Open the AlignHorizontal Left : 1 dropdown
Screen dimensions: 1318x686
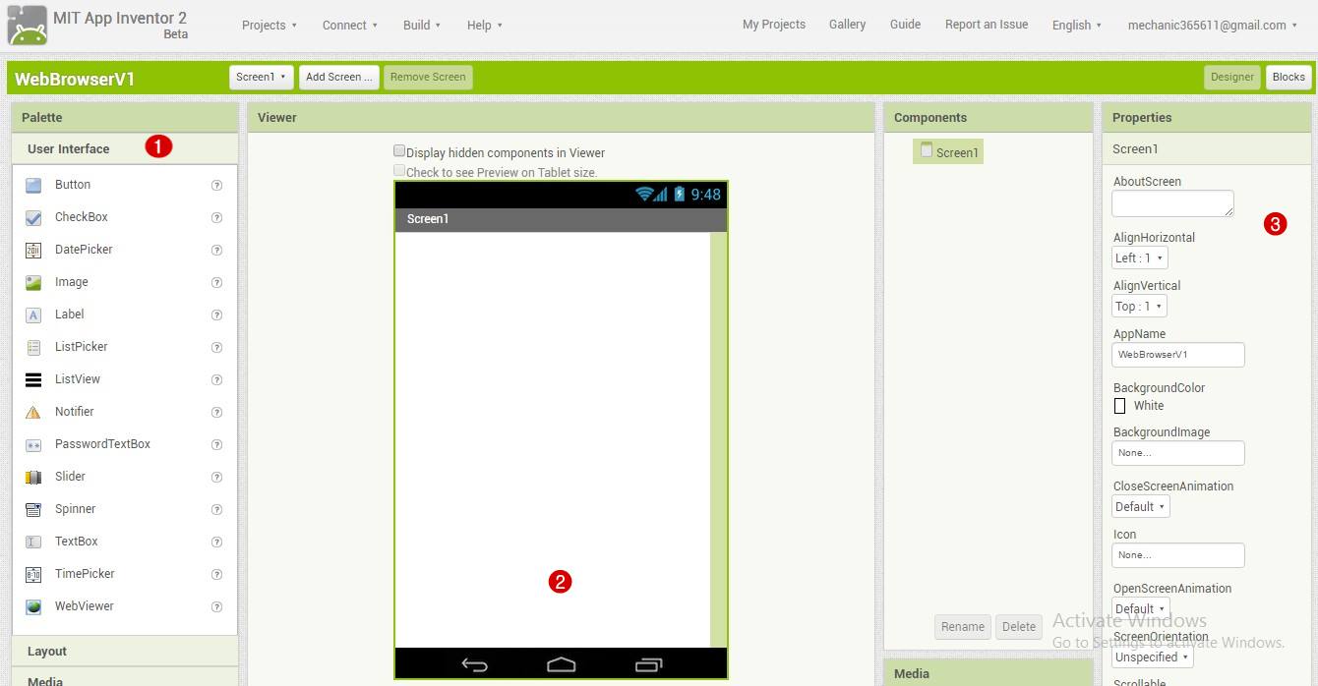point(1140,258)
